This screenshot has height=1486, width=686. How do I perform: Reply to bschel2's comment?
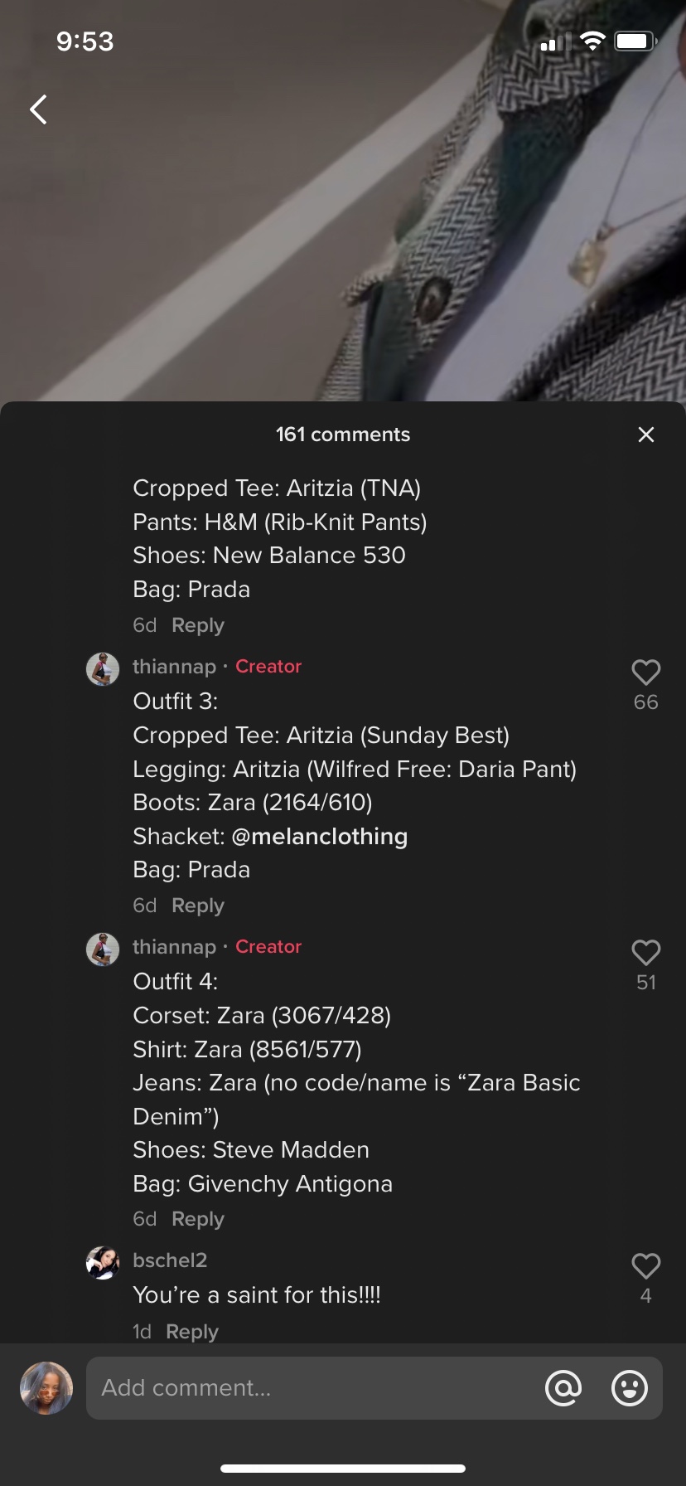click(192, 1332)
